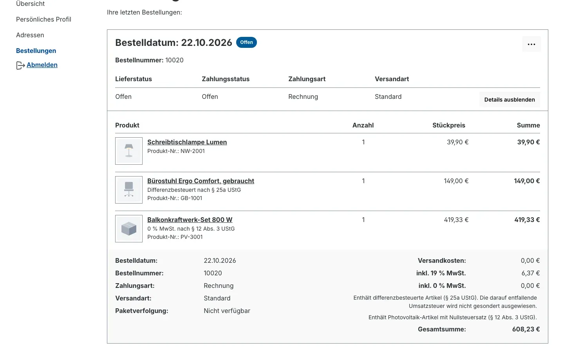Open the three-dots order options menu
The width and height of the screenshot is (564, 353).
tap(531, 44)
